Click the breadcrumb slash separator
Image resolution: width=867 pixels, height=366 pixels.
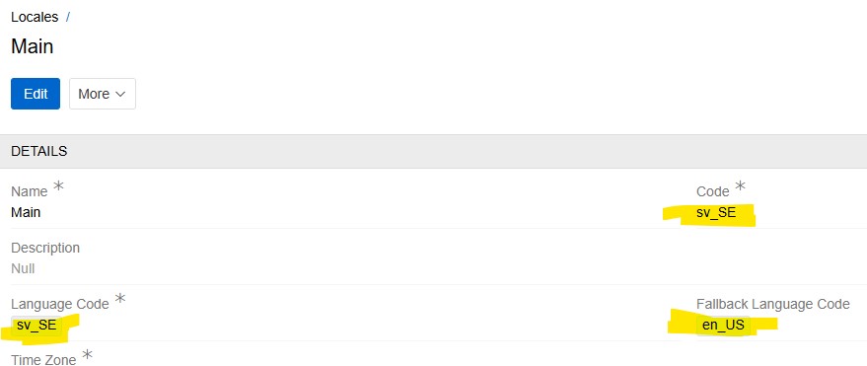pyautogui.click(x=68, y=17)
